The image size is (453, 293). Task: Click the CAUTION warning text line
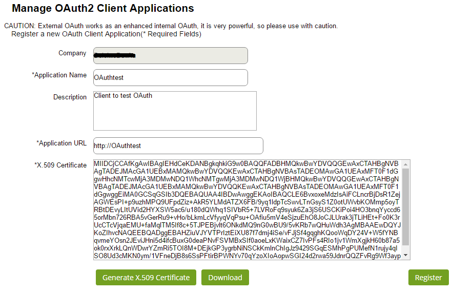[171, 26]
